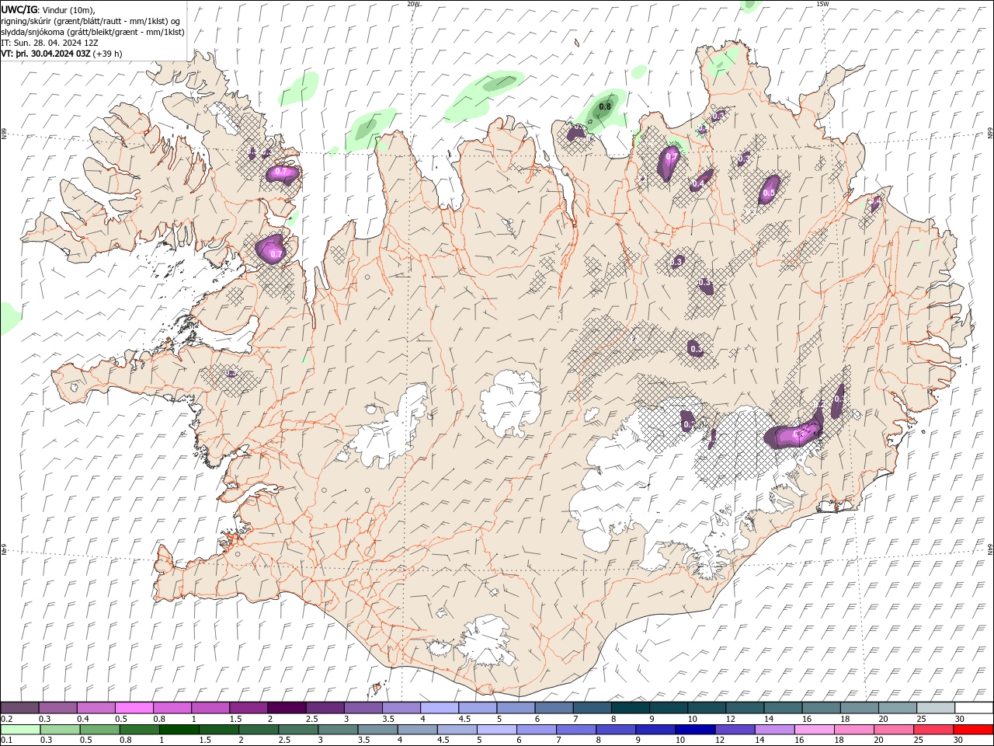Select the 'VT: þri. 30.04.2024 03Z' valid time
This screenshot has height=746, width=994.
click(47, 54)
